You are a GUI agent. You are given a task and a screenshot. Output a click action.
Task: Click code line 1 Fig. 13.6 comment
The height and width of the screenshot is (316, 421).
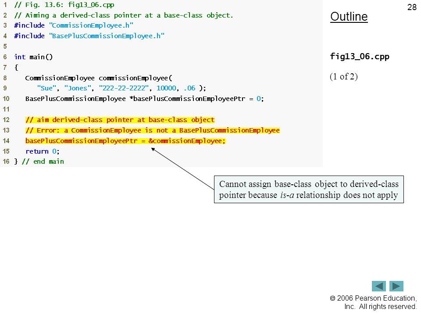tap(64, 5)
